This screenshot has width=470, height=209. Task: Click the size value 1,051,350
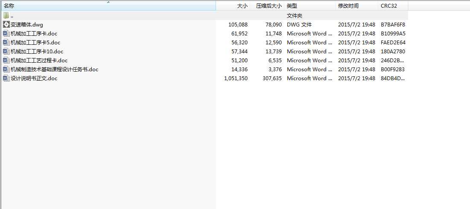[x=236, y=78]
